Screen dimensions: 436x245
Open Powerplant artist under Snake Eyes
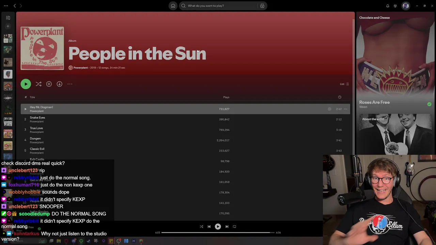(36, 121)
